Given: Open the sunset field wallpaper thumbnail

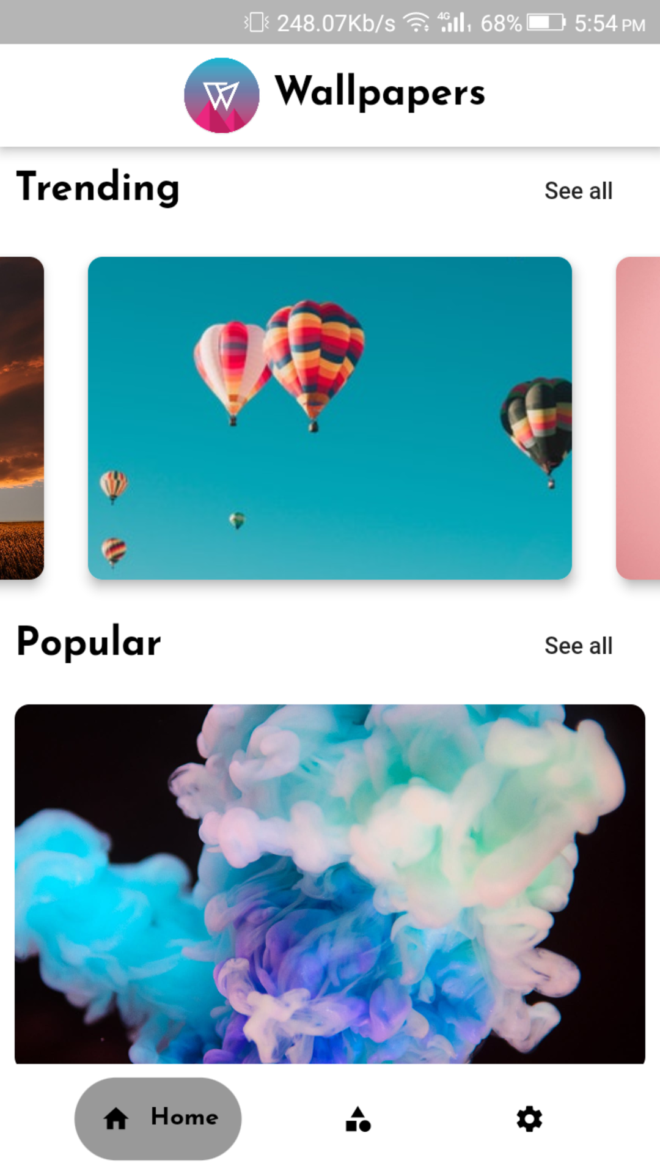Looking at the screenshot, I should pyautogui.click(x=22, y=418).
